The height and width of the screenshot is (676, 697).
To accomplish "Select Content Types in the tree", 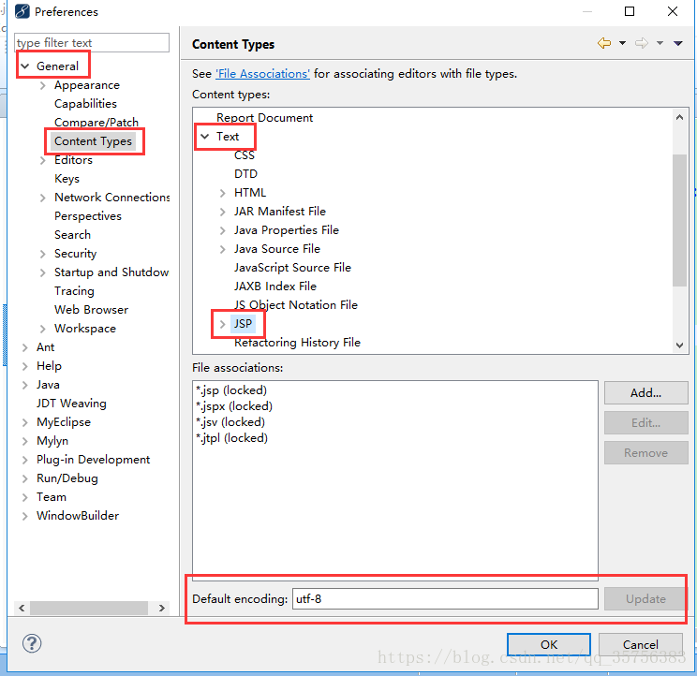I will click(93, 141).
